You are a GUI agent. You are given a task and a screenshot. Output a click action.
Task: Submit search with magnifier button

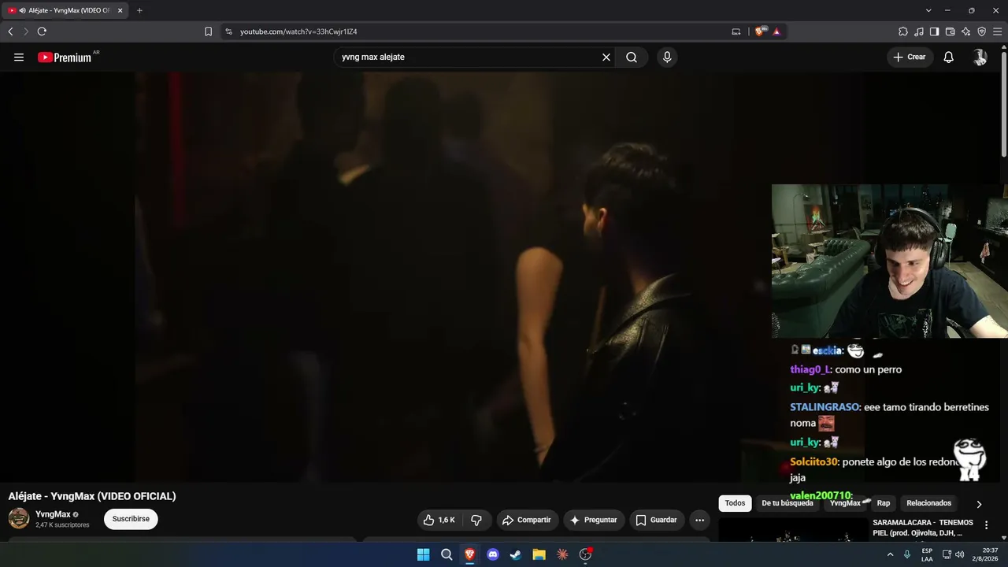point(632,57)
